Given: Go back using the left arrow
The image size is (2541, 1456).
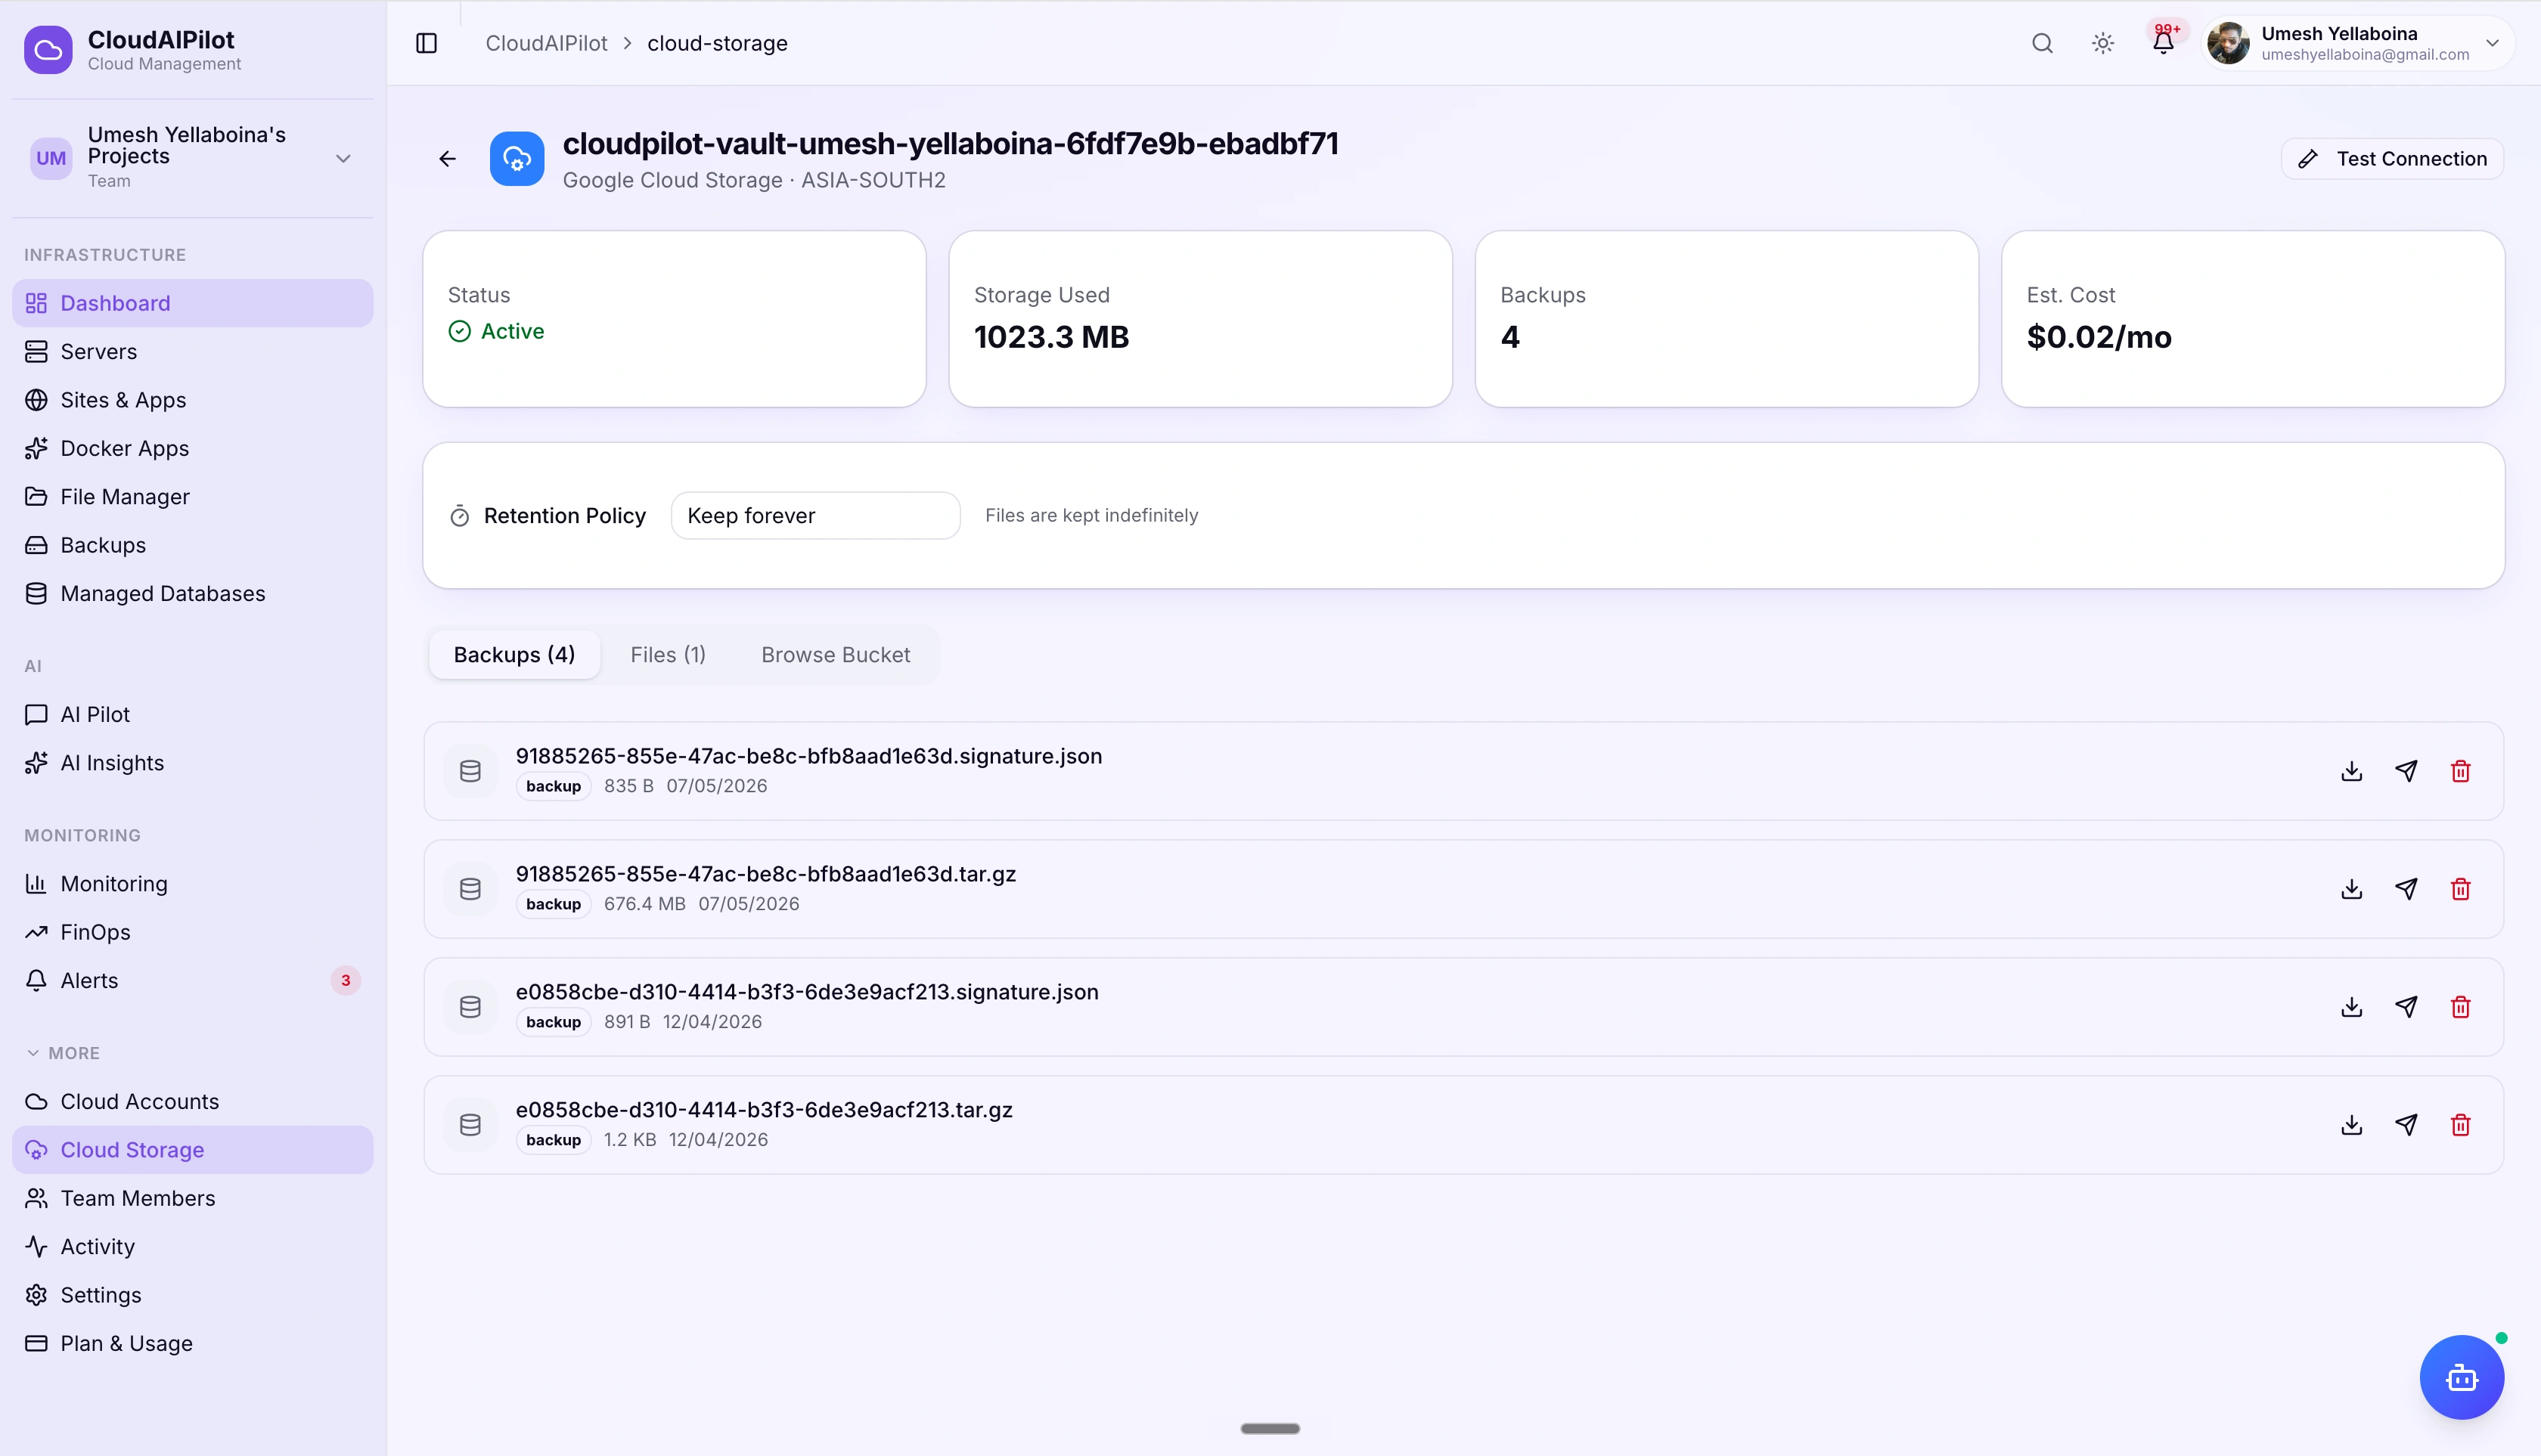Looking at the screenshot, I should [447, 158].
